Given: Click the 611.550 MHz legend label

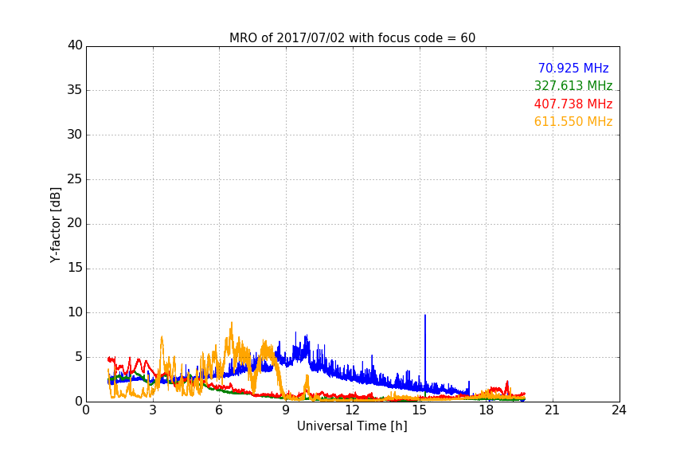Looking at the screenshot, I should (x=573, y=122).
